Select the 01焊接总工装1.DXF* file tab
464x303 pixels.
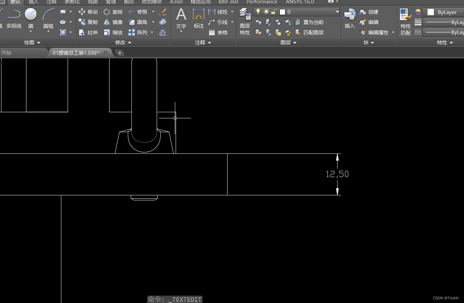coord(76,53)
